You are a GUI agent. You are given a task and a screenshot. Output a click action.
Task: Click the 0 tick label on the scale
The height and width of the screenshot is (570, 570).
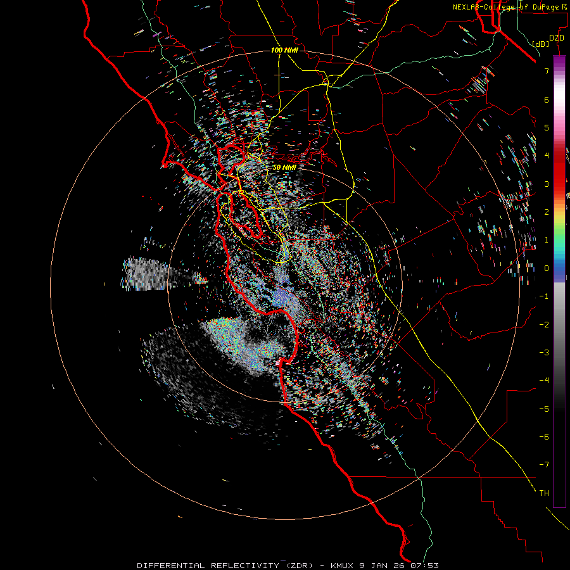tap(547, 269)
